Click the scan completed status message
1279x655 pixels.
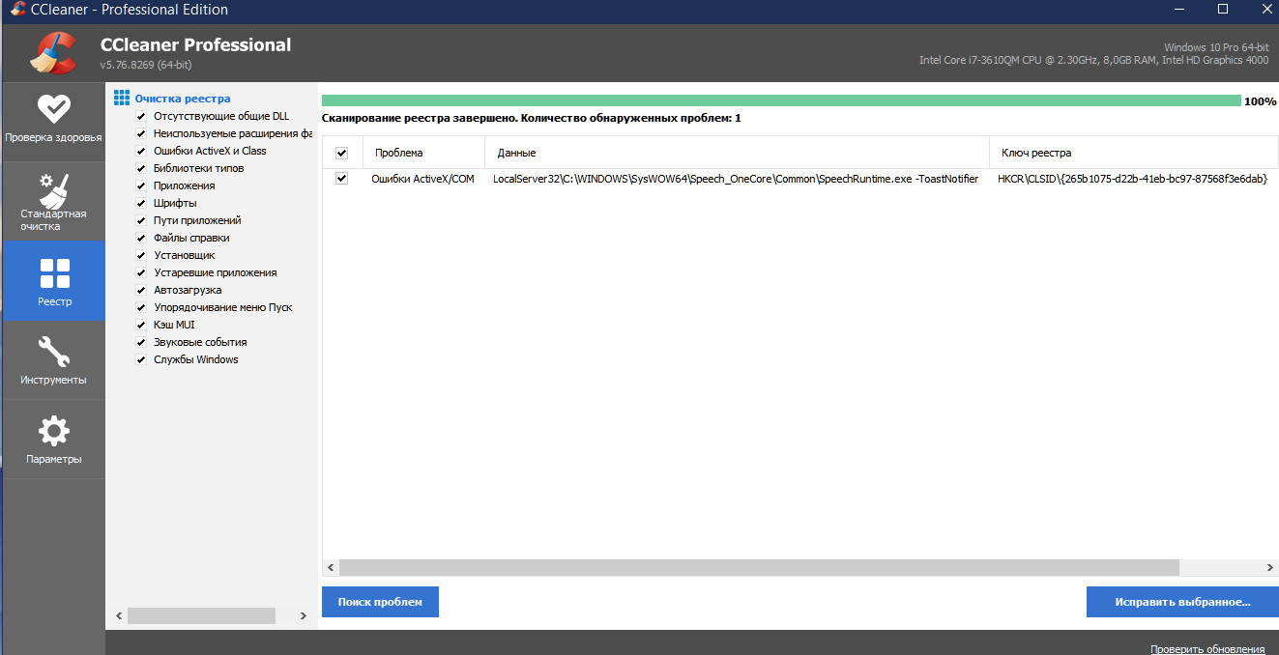coord(532,118)
